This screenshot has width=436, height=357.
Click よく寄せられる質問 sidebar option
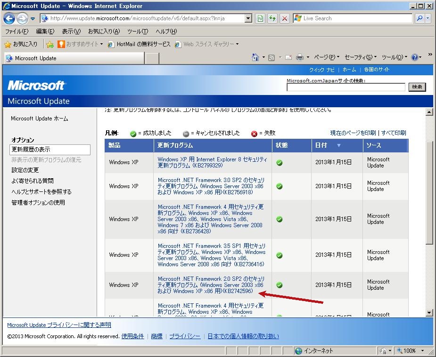coord(33,181)
